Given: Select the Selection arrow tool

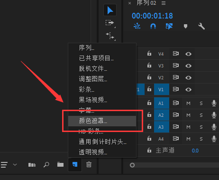Looking at the screenshot, I should click(x=110, y=10).
